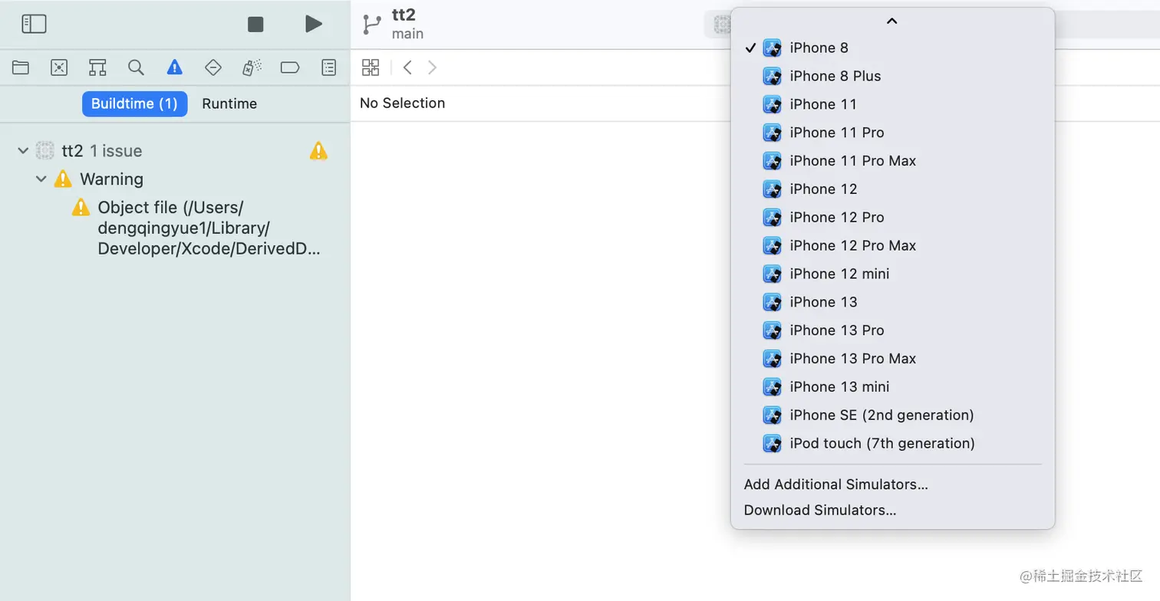
Task: Choose iPhone 11 Pro simulator
Action: click(892, 133)
